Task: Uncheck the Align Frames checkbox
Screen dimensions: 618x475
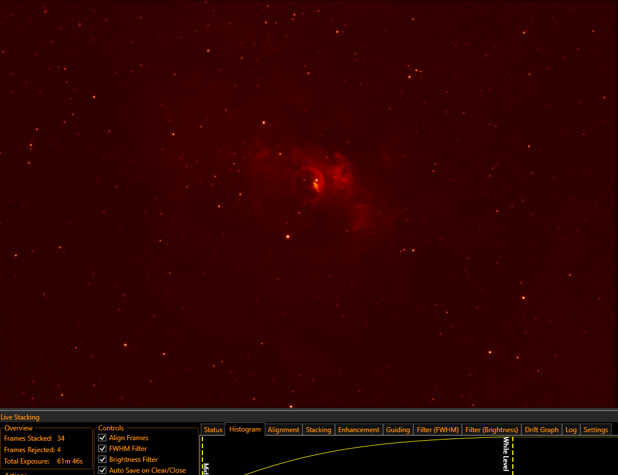Action: (x=103, y=438)
